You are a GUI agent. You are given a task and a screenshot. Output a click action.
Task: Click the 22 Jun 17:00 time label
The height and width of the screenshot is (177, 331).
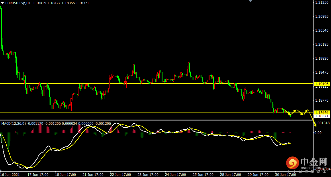point(121,175)
